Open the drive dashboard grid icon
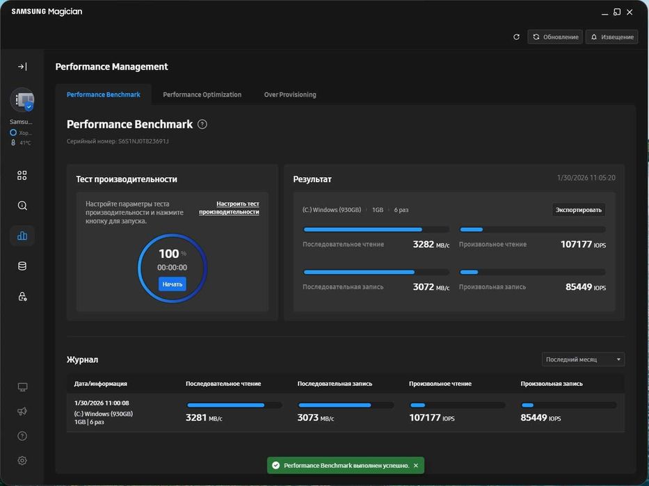Viewport: 649px width, 486px height. [x=22, y=176]
